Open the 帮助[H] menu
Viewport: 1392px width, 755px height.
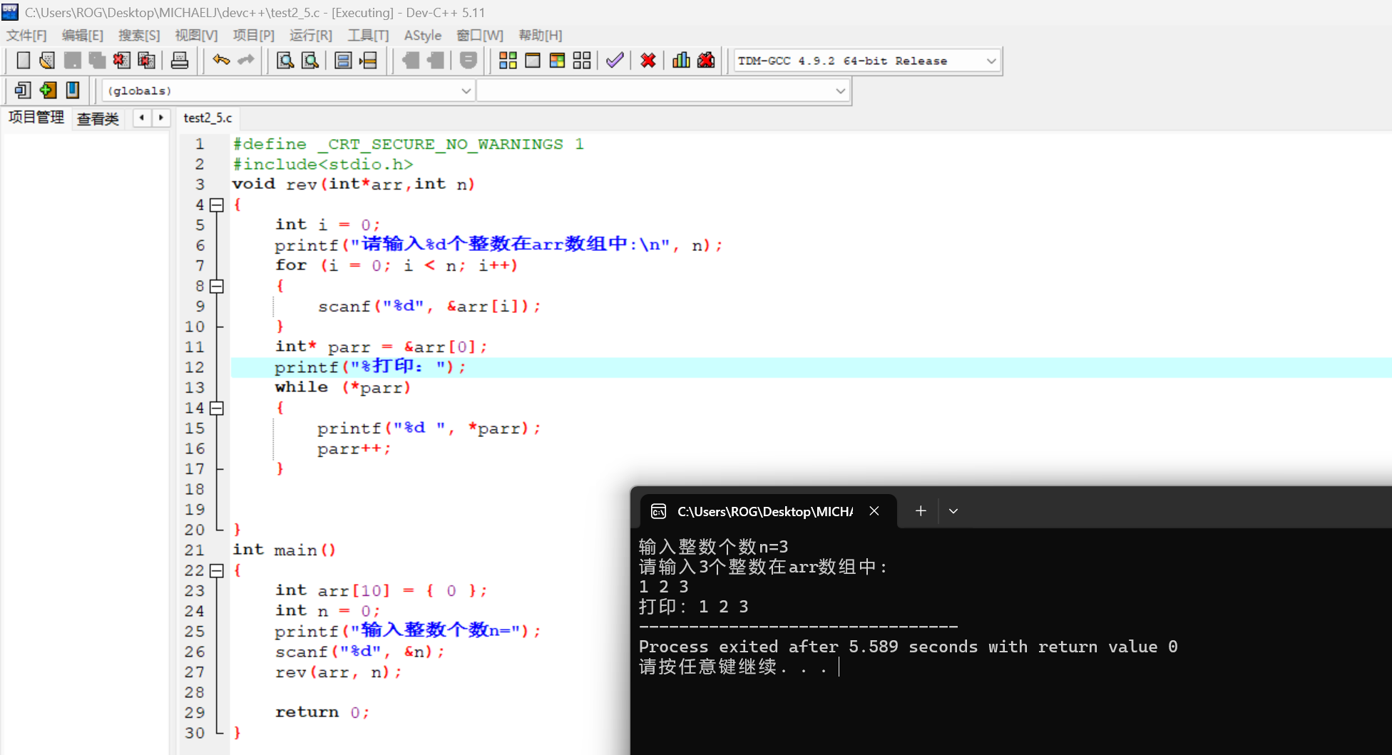click(x=541, y=36)
